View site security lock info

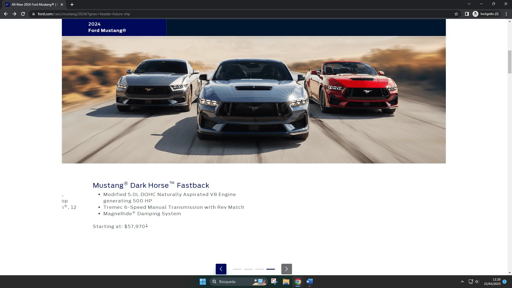[33, 14]
